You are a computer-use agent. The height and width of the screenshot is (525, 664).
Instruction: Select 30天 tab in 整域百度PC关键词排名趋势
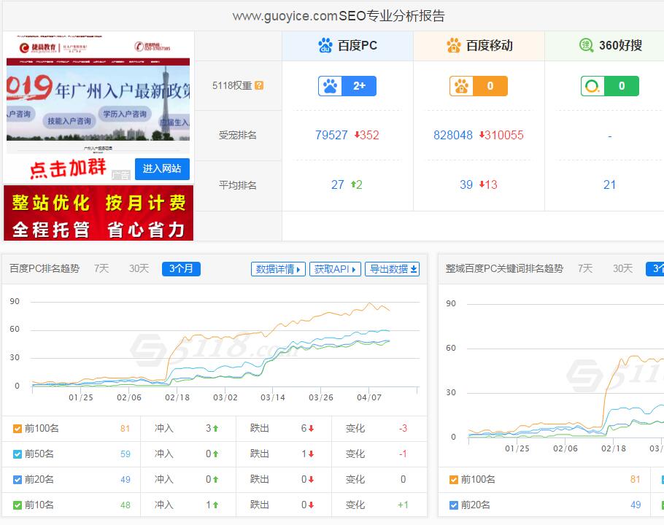(x=623, y=268)
